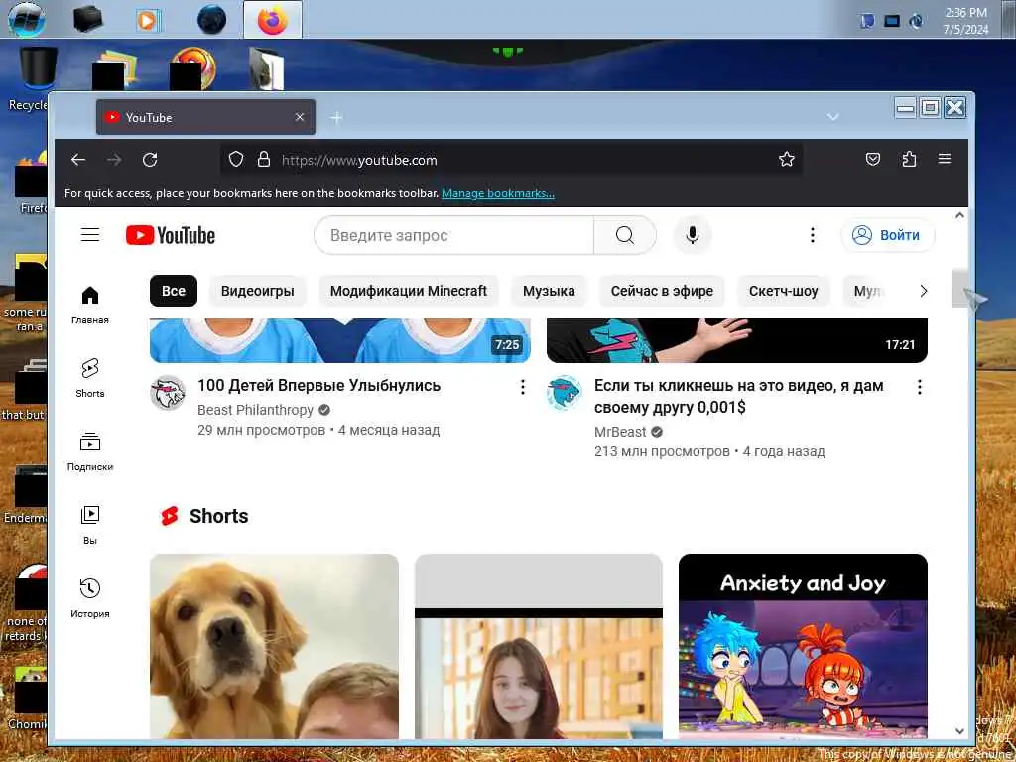Select the Все filter chip
This screenshot has height=762, width=1016.
(173, 291)
